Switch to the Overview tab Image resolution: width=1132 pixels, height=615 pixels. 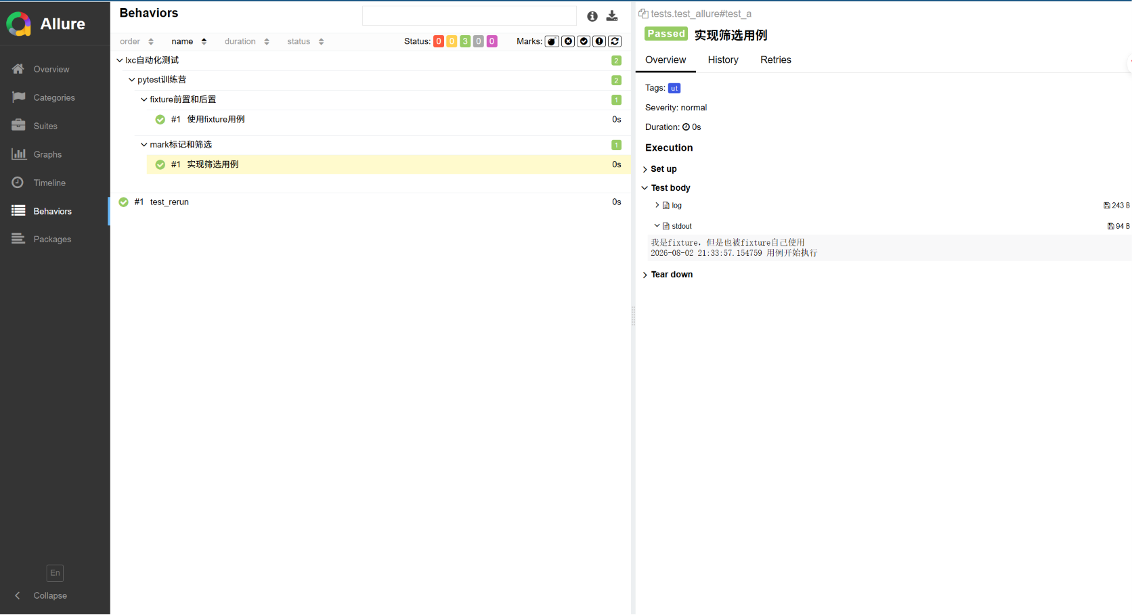[x=666, y=60]
